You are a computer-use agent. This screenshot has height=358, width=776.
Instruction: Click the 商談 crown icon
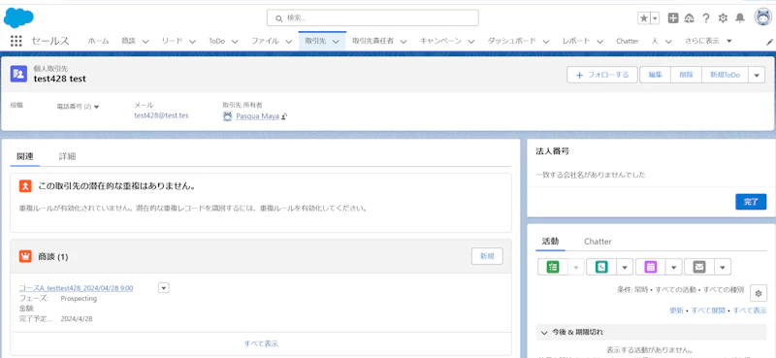pos(26,256)
